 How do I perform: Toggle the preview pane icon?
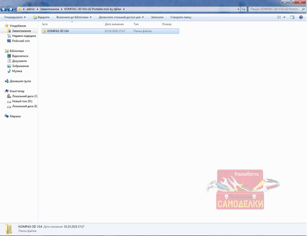[292, 17]
